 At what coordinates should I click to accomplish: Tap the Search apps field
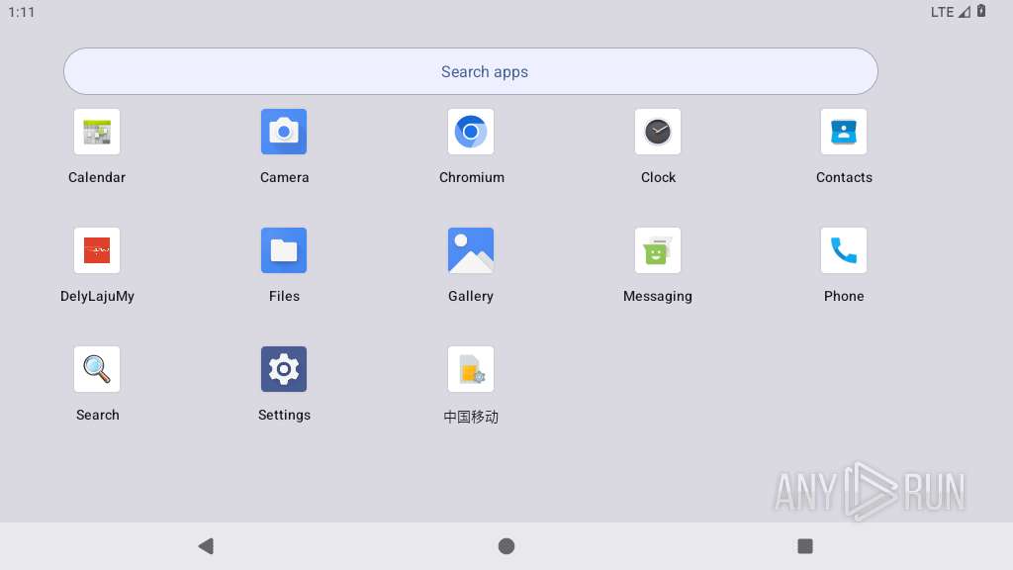(470, 71)
